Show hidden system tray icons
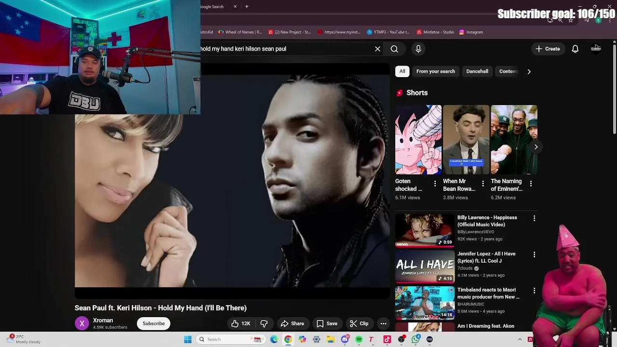Screen dimensions: 617x347 point(520,339)
